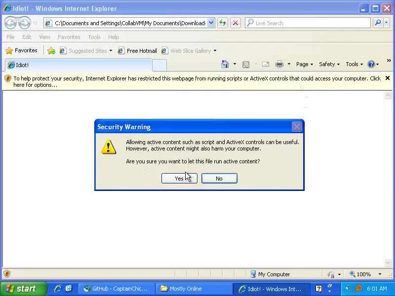The height and width of the screenshot is (296, 395).
Task: Click the Forward navigation arrow
Action: pyautogui.click(x=24, y=23)
